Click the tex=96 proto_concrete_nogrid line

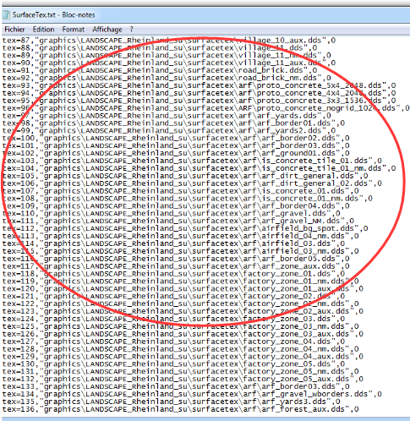pos(205,108)
